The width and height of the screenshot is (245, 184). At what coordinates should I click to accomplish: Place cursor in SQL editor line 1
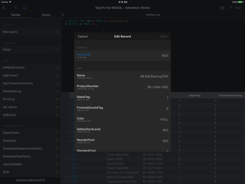click(x=98, y=21)
